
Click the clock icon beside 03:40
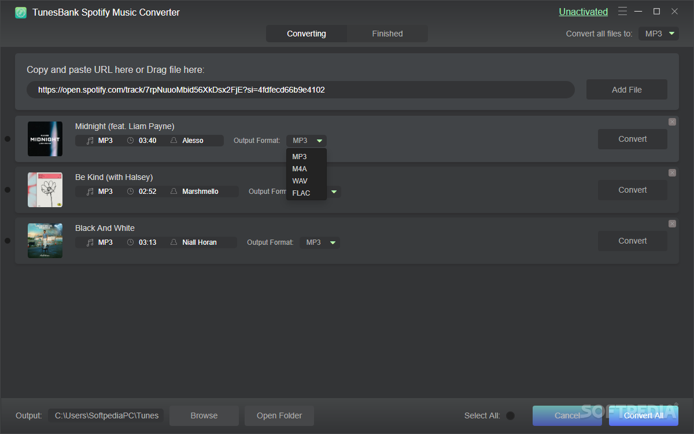point(130,141)
